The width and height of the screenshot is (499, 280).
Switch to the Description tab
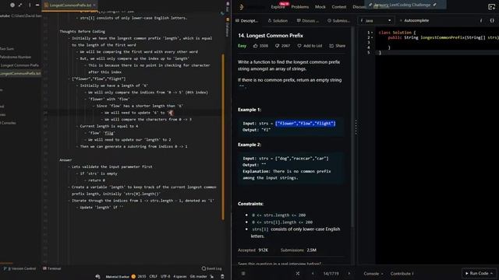point(246,21)
